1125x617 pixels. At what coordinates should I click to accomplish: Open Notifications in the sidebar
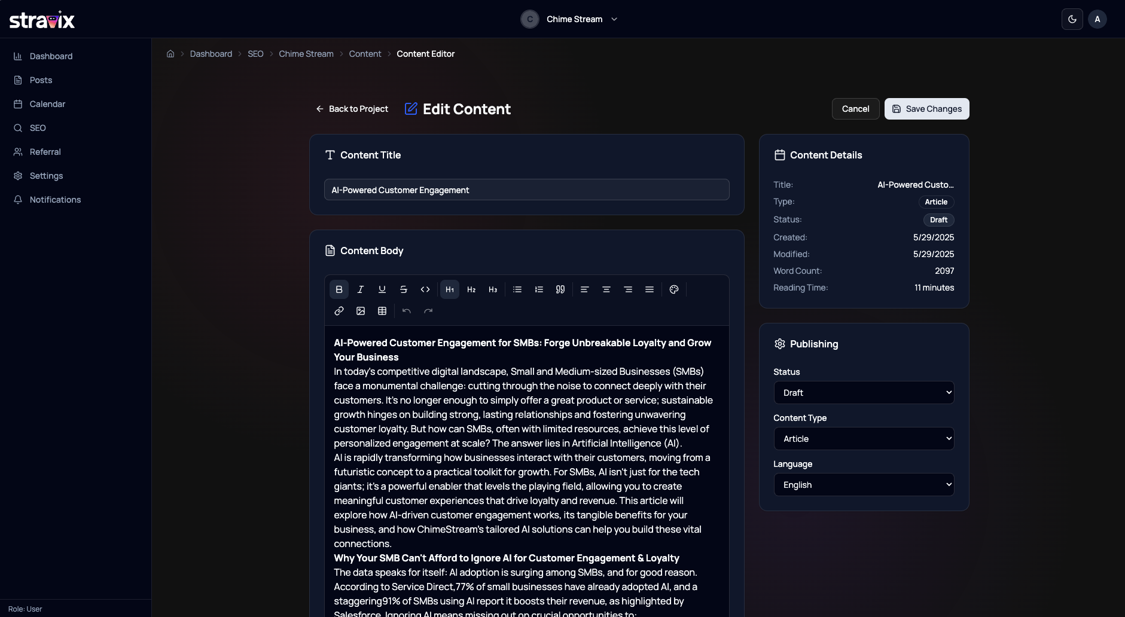[x=75, y=200]
